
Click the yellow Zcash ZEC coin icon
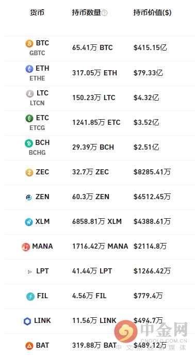(29, 173)
